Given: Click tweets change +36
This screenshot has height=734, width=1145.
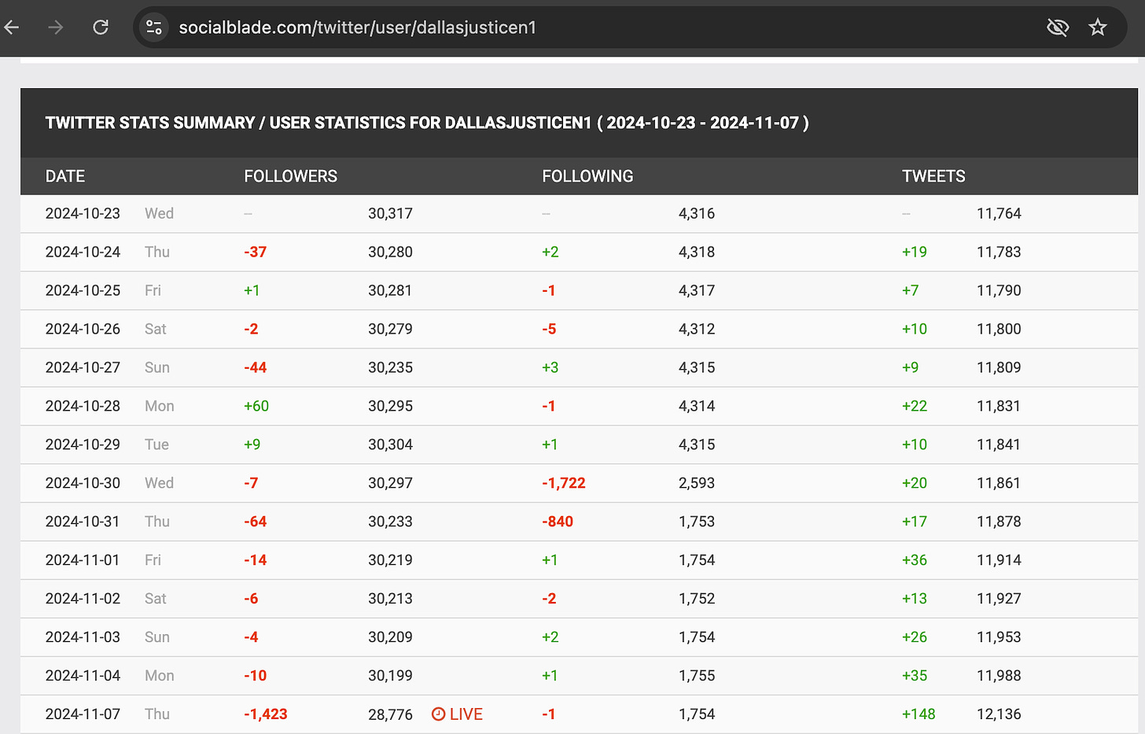Looking at the screenshot, I should coord(915,561).
